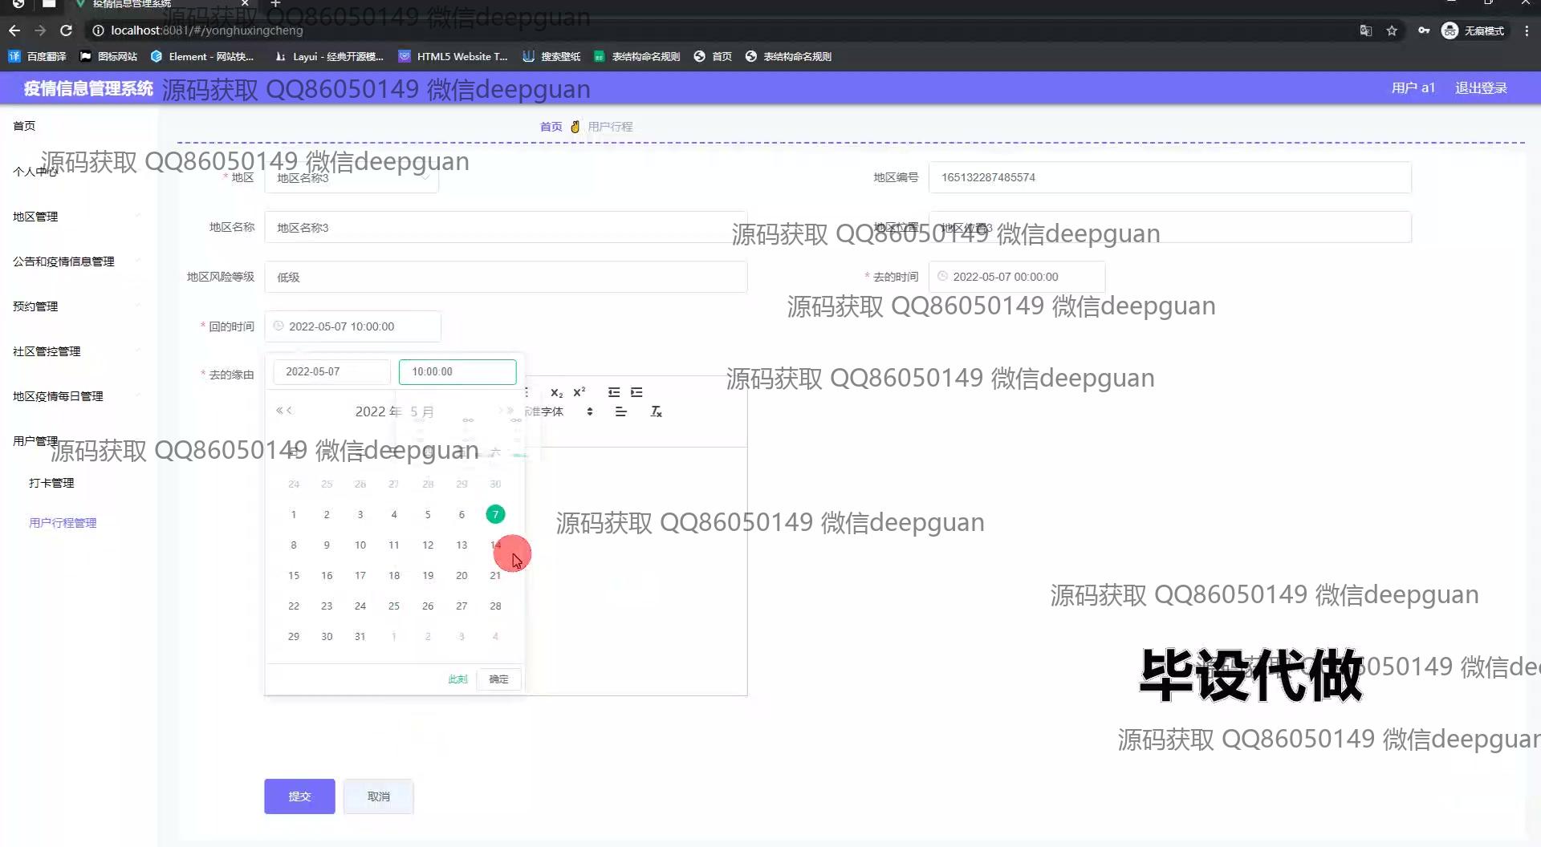Image resolution: width=1541 pixels, height=847 pixels.
Task: Click the 无痕模式 incognito profile button
Action: [x=1474, y=30]
